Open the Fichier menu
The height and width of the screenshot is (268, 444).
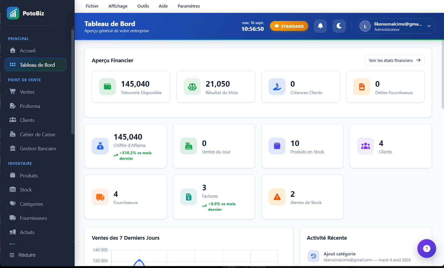tap(92, 6)
